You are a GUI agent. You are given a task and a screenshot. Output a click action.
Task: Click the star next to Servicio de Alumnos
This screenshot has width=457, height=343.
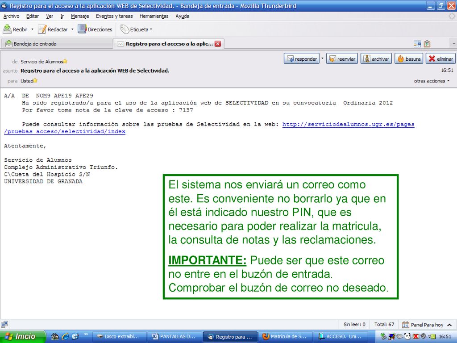[65, 61]
